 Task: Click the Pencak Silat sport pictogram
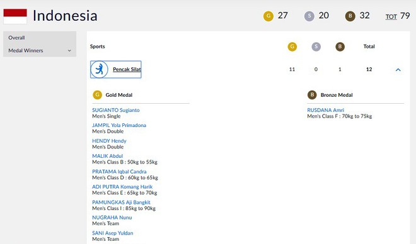[x=99, y=69]
